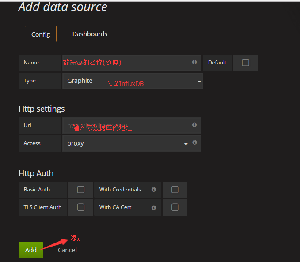
Task: Show info tooltip for Access field
Action: pos(194,142)
